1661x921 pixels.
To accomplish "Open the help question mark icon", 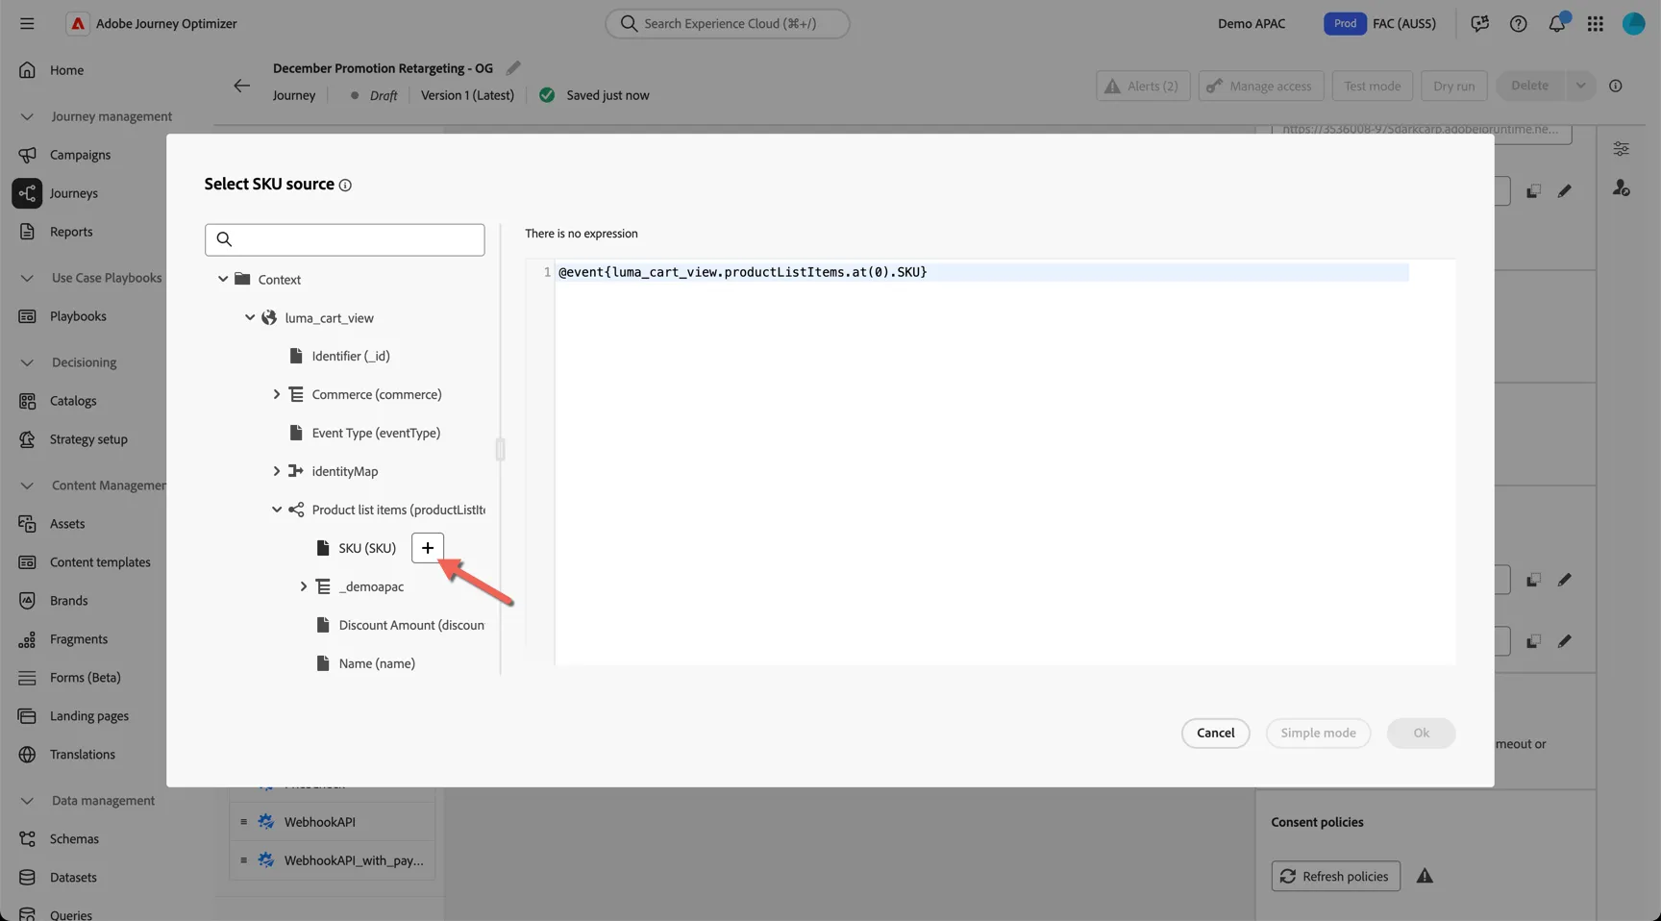I will [x=1518, y=23].
